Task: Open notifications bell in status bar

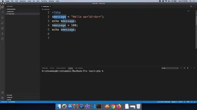Action: click(x=195, y=102)
